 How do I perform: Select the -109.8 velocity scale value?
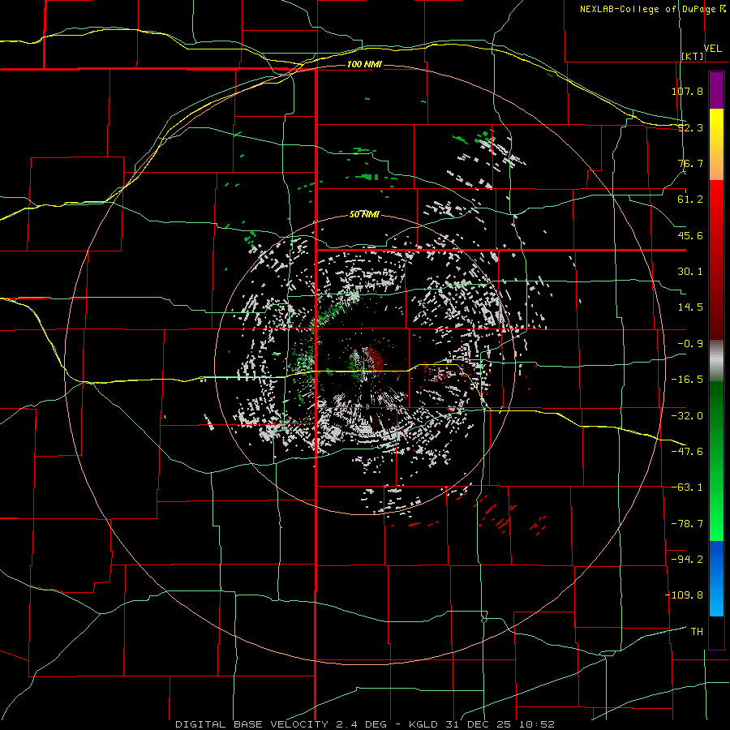(x=684, y=595)
